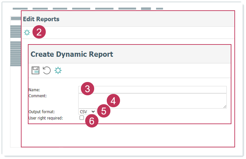Image resolution: width=246 pixels, height=159 pixels.
Task: Click the "Comment:" field label
Action: [38, 96]
